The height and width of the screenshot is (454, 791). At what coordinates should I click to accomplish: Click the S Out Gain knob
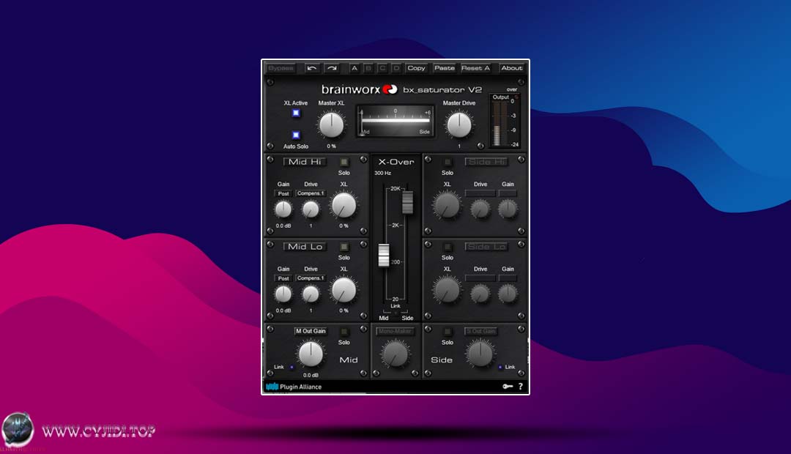coord(480,354)
